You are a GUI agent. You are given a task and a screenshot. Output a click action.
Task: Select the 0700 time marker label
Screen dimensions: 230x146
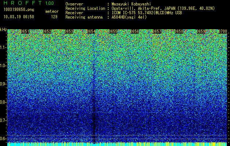223,31
